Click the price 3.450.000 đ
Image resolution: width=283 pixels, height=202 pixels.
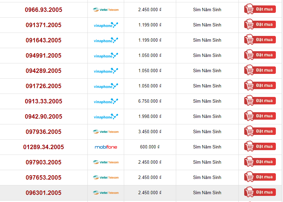[x=150, y=132]
